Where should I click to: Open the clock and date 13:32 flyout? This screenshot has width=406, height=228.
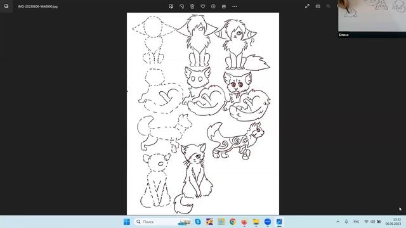point(393,222)
